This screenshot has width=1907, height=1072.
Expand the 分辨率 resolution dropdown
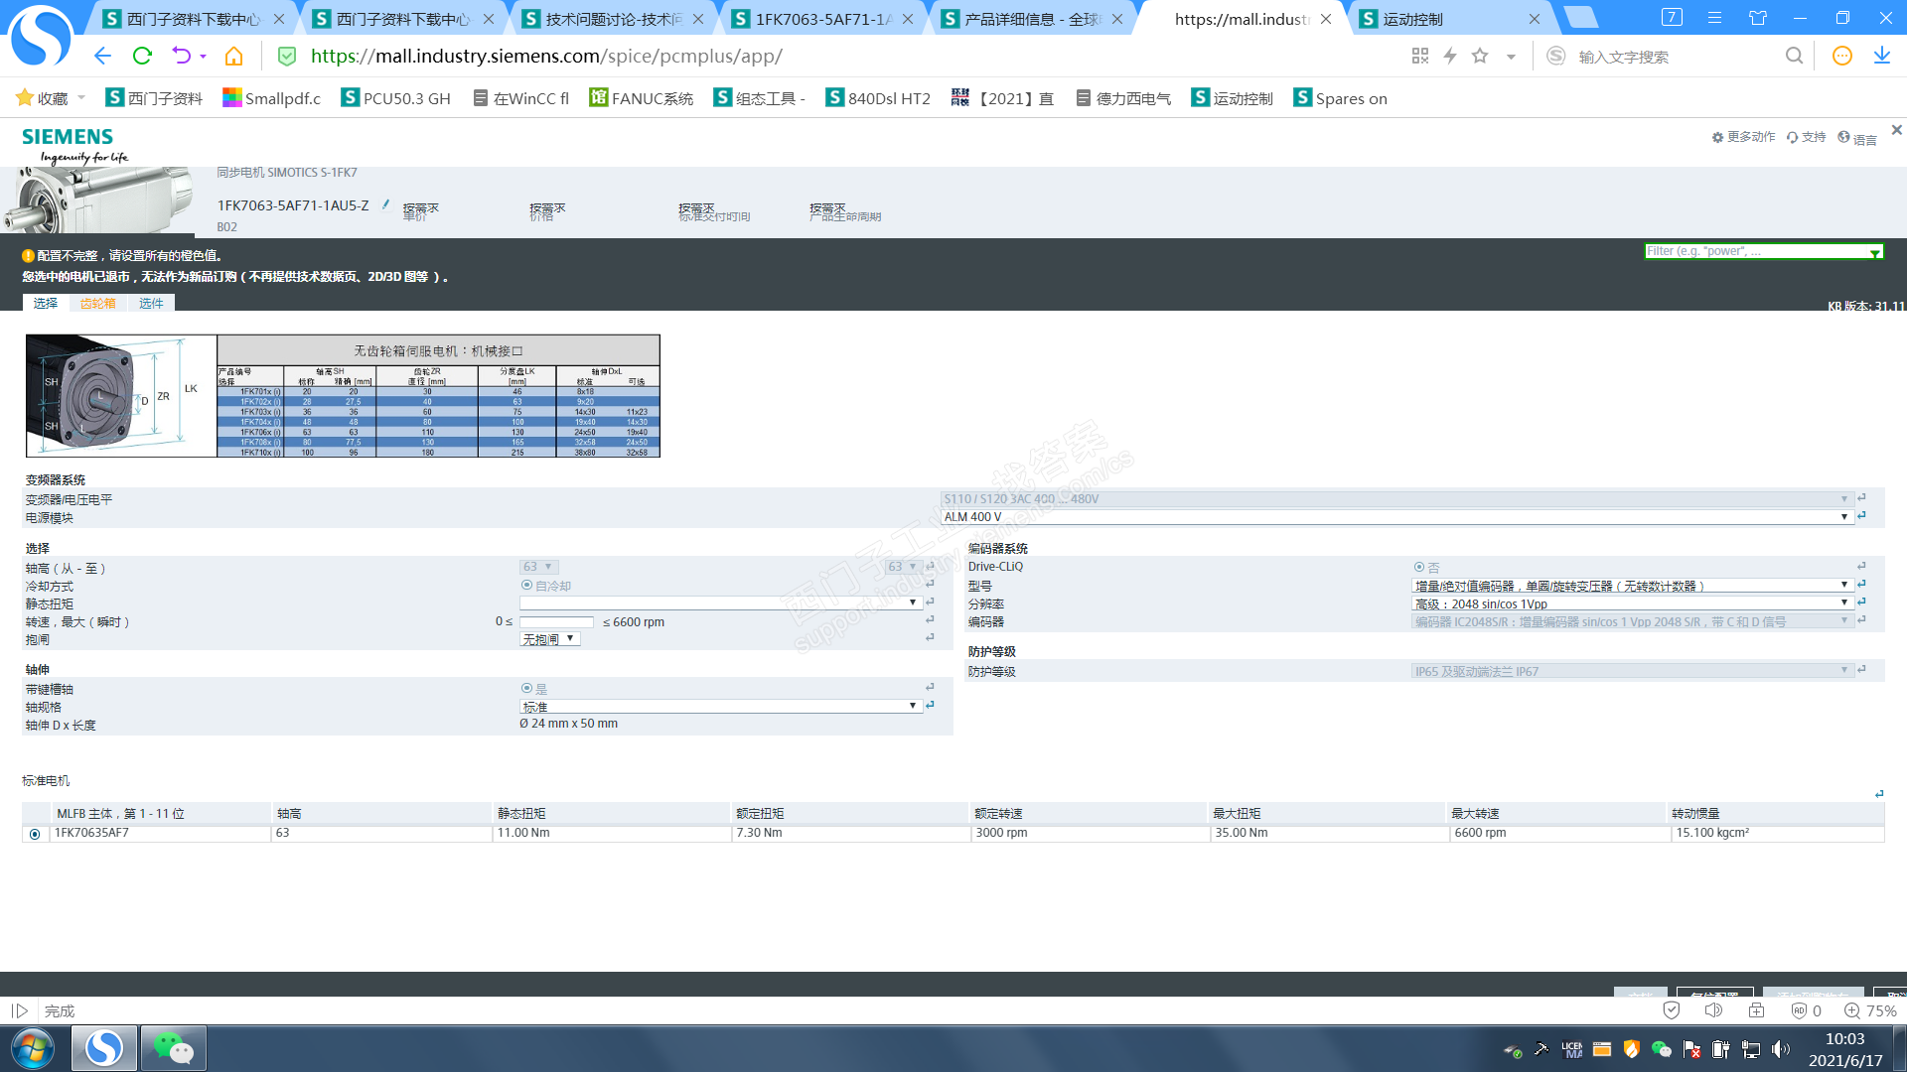coord(1843,603)
